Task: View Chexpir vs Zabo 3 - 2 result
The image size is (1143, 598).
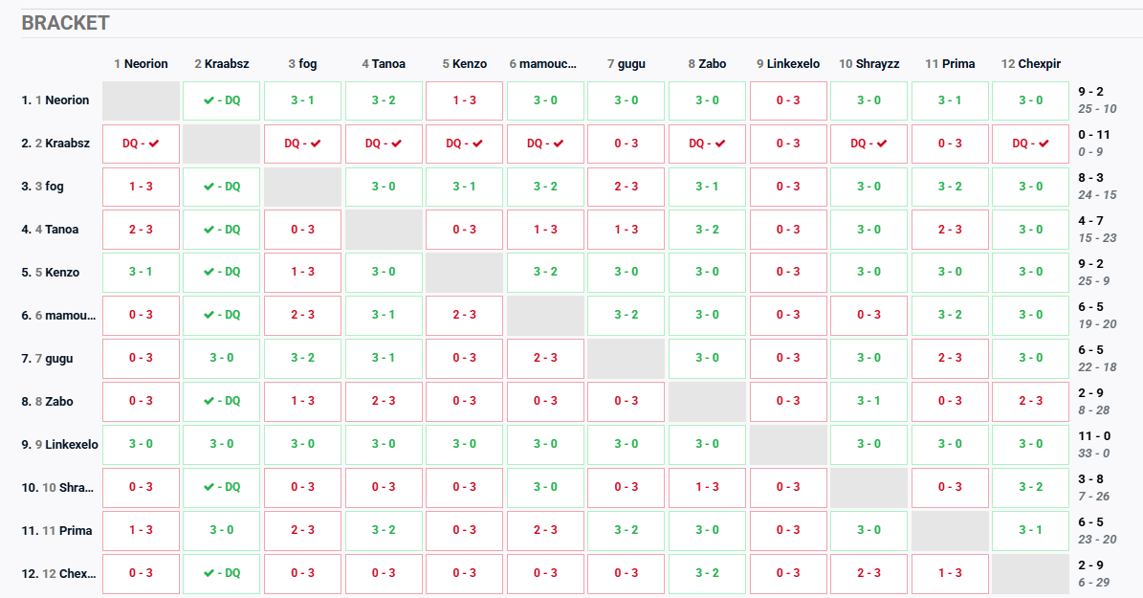Action: tap(707, 573)
